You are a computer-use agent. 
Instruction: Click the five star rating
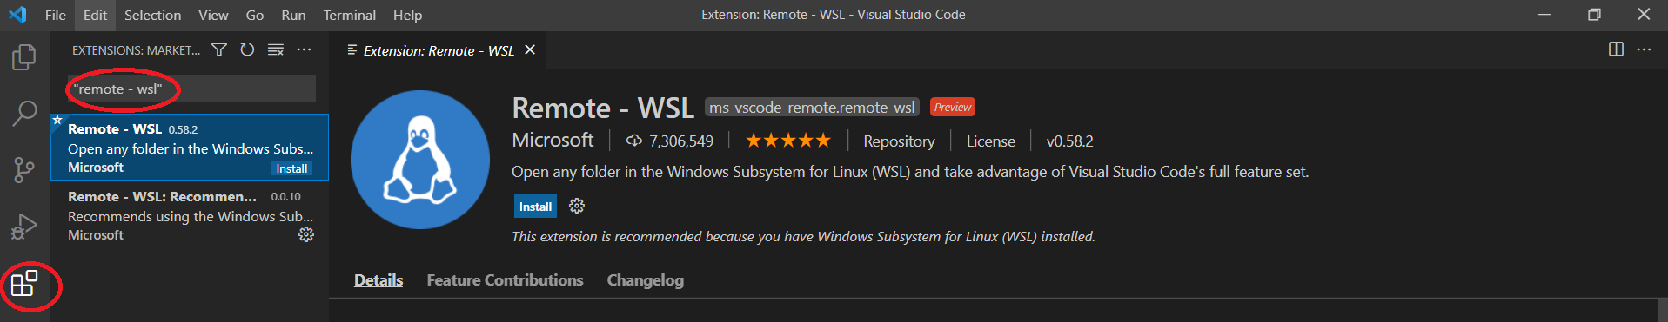tap(788, 141)
